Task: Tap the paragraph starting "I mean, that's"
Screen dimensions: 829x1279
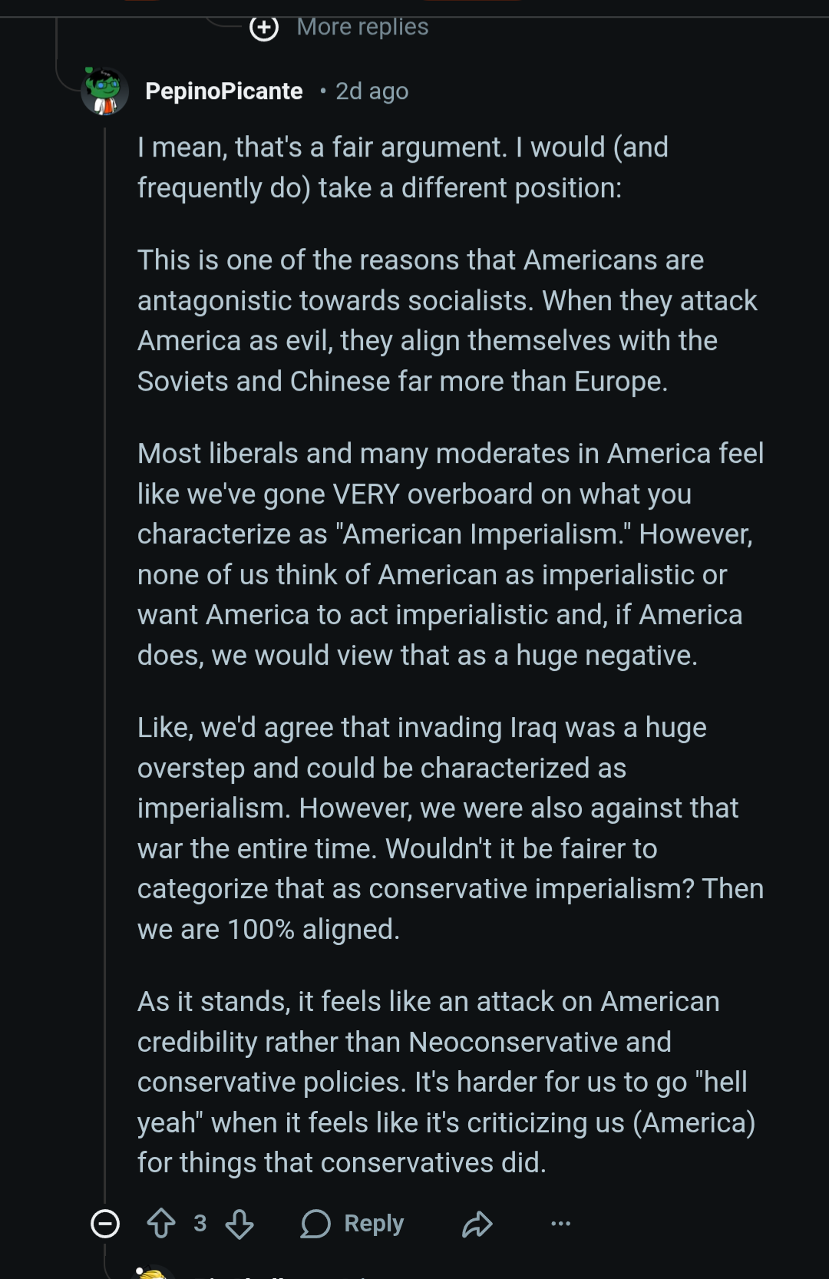Action: (x=402, y=167)
